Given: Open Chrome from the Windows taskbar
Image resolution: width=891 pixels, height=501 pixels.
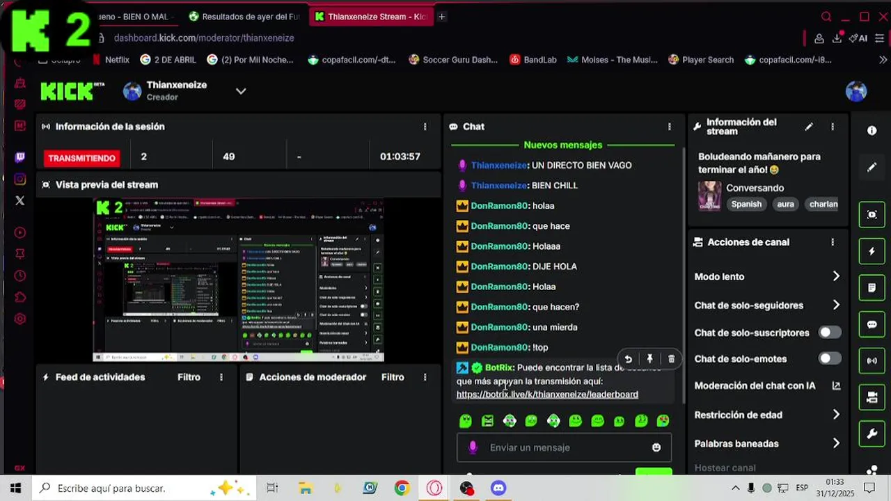Looking at the screenshot, I should (402, 488).
